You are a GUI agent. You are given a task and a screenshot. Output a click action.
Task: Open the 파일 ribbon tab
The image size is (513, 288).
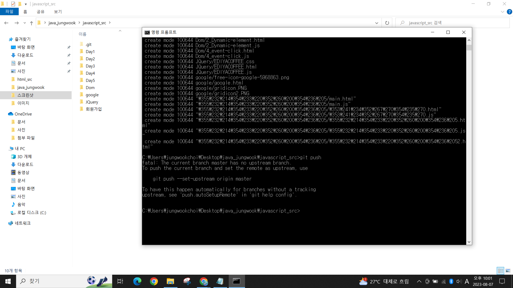click(x=9, y=12)
